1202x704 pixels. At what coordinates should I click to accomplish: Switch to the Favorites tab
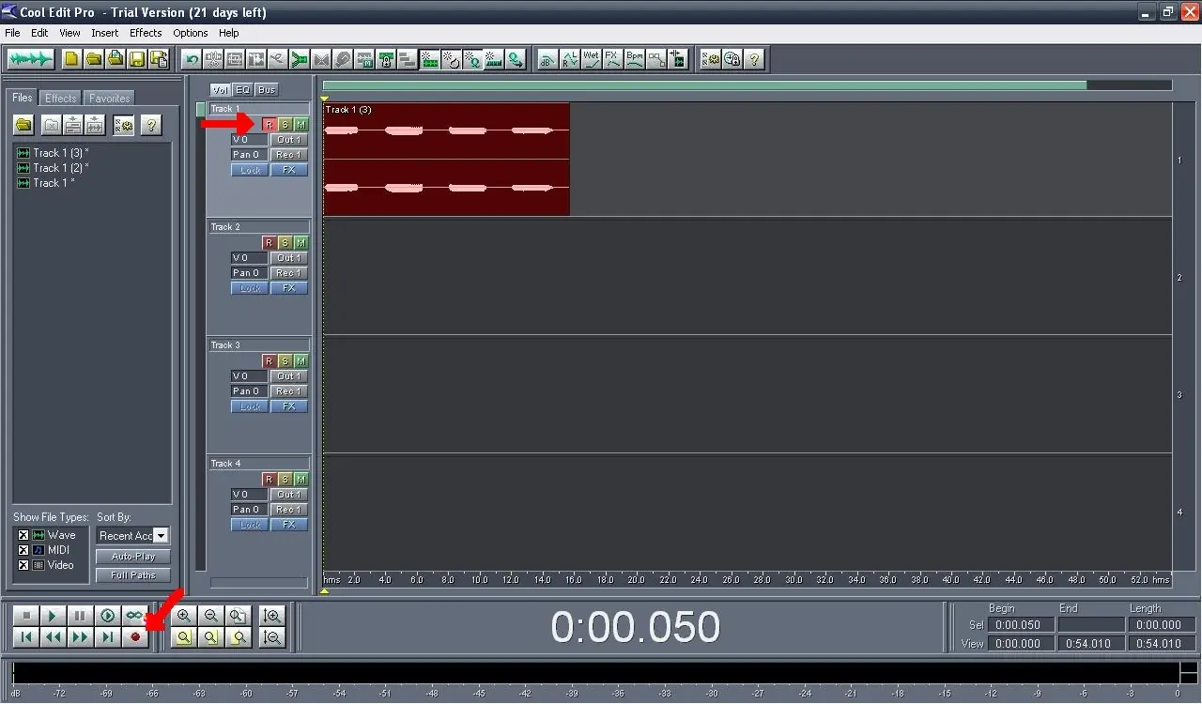[x=110, y=99]
